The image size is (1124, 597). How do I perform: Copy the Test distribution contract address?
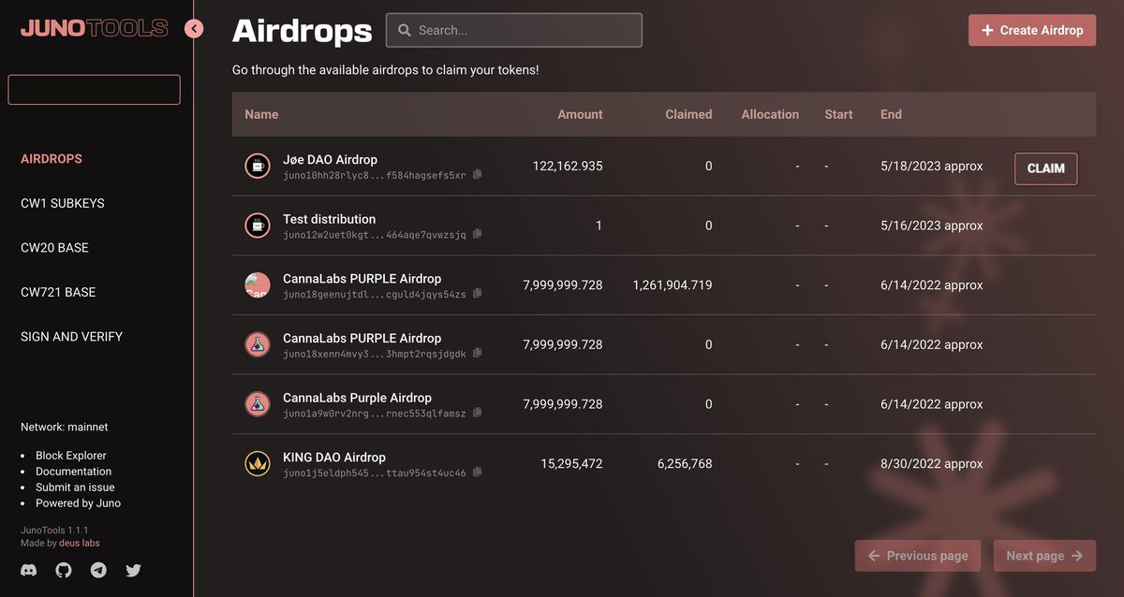tap(478, 235)
